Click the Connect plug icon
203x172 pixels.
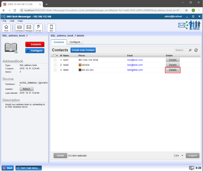(x=38, y=28)
